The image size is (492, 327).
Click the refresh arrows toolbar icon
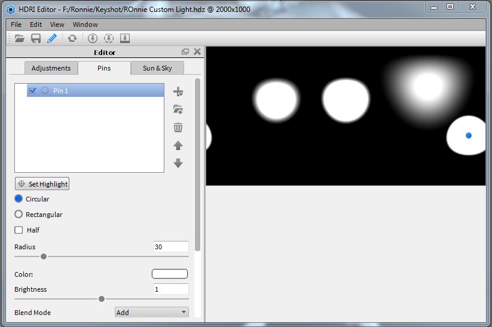coord(72,38)
